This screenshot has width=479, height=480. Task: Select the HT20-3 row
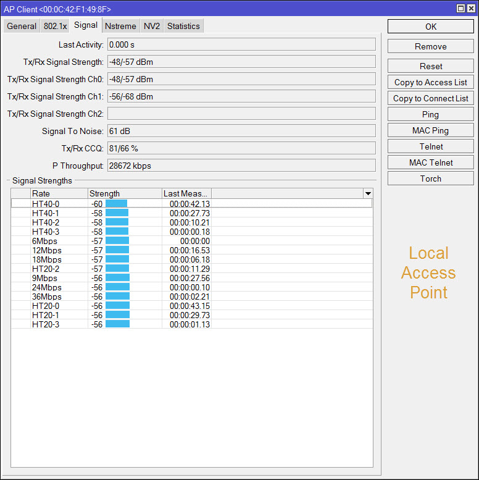click(x=192, y=324)
